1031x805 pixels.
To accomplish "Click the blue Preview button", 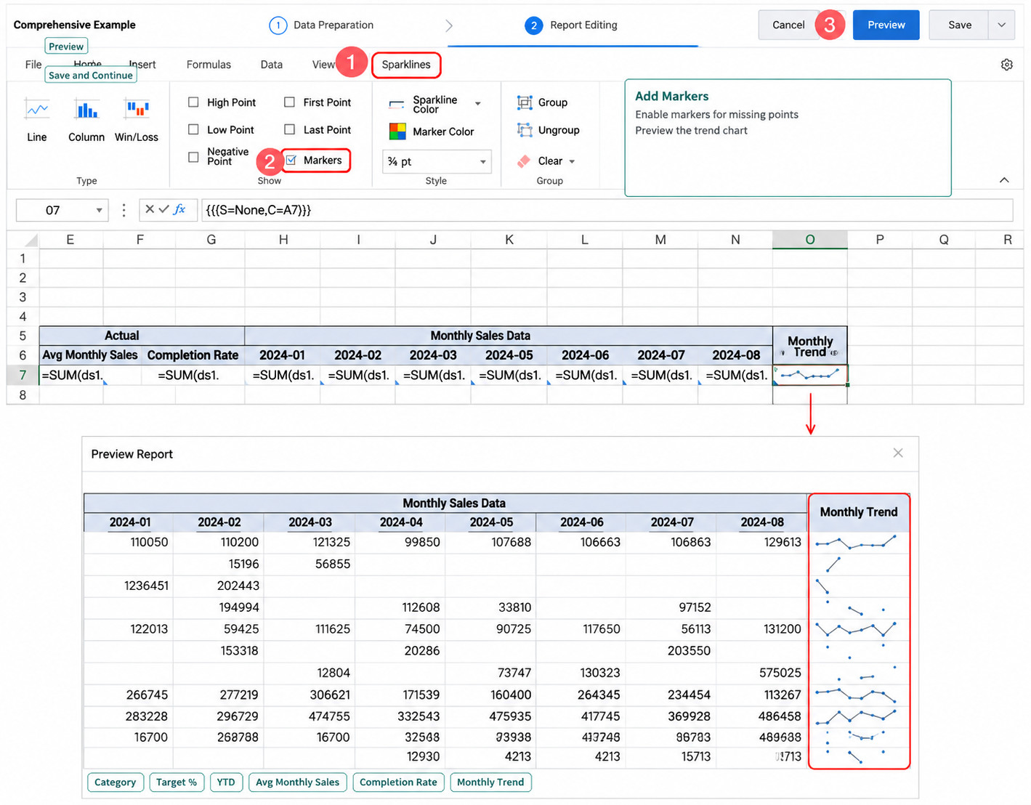I will click(x=886, y=25).
